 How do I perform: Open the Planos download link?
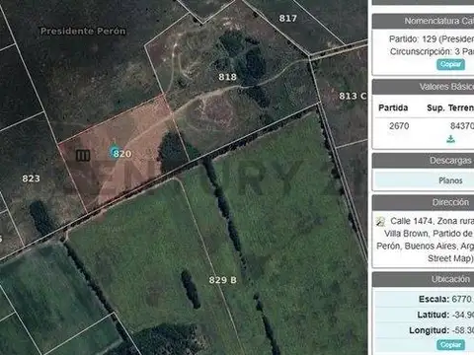[450, 180]
